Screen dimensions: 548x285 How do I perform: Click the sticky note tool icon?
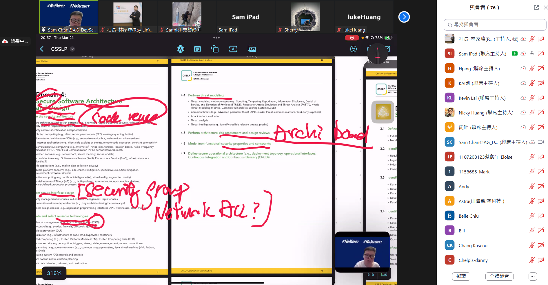point(197,49)
